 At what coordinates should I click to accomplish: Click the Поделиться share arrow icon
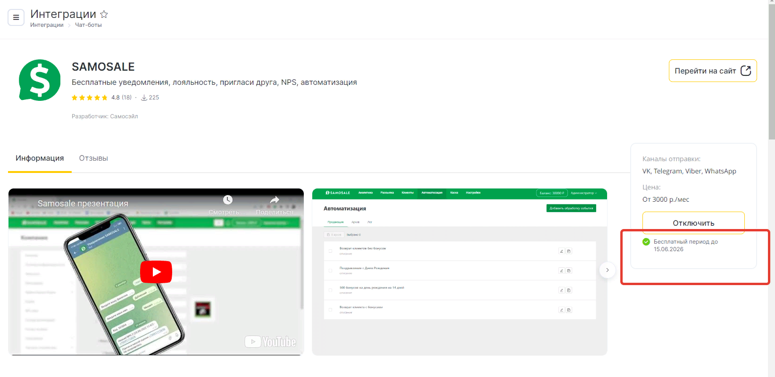coord(275,200)
